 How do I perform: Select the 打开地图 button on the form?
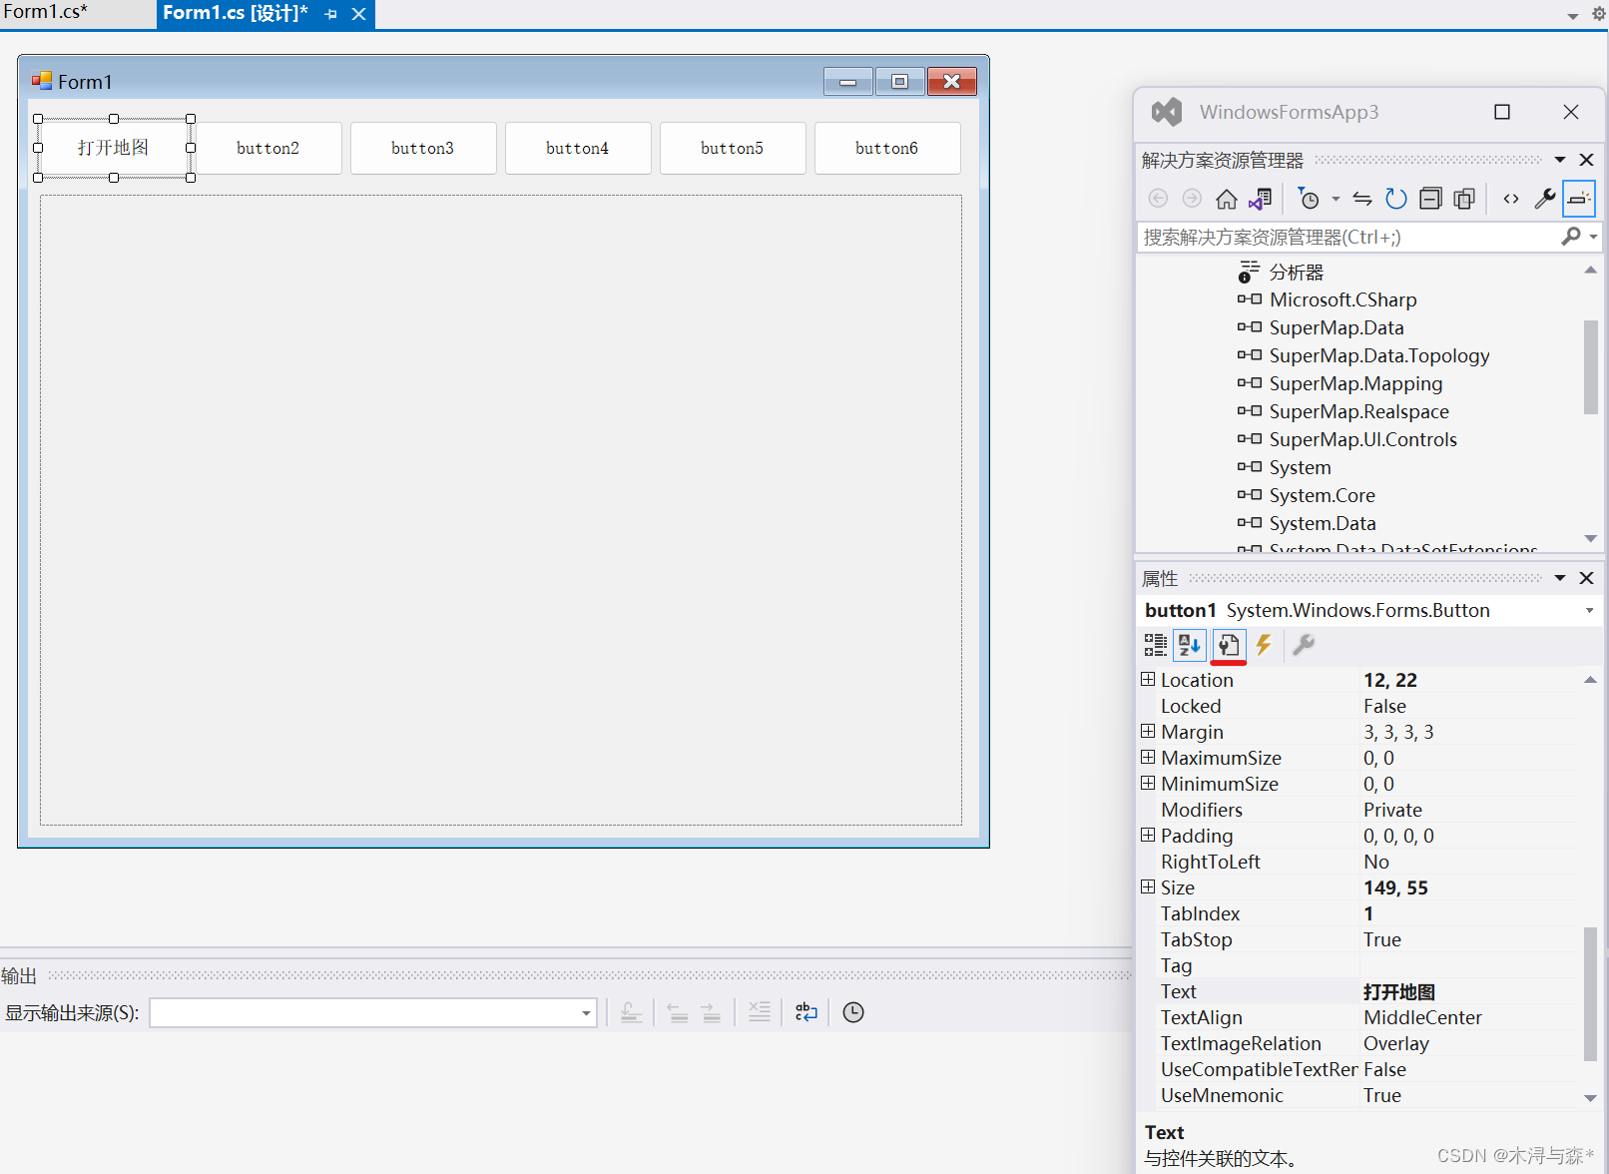pos(113,147)
